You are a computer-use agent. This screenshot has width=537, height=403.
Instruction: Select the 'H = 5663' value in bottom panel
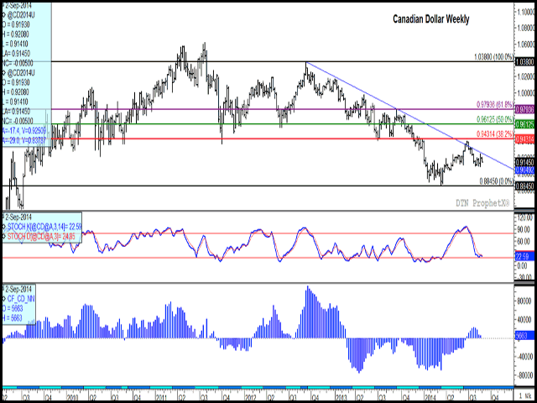(13, 318)
